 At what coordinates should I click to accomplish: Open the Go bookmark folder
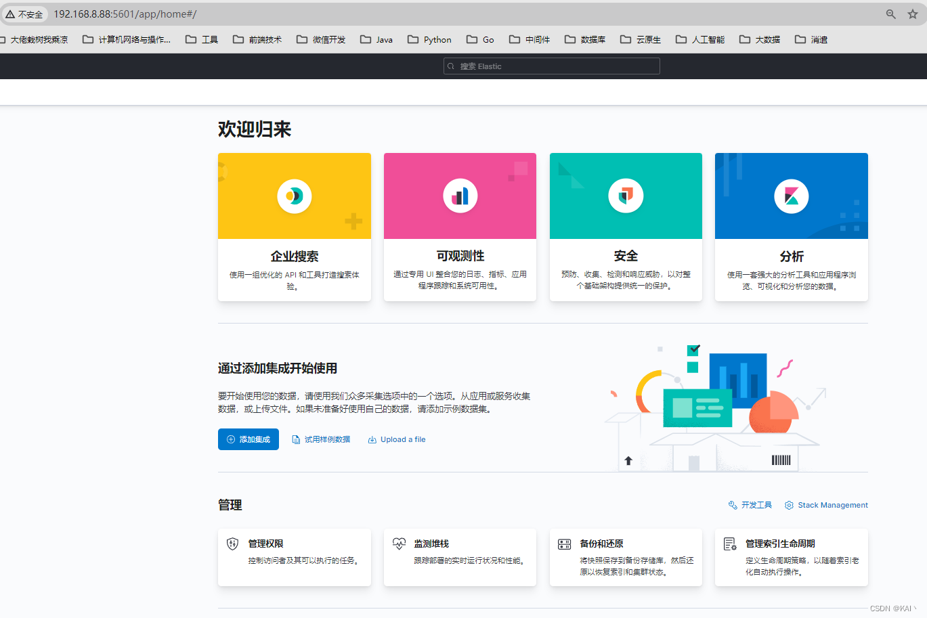click(x=480, y=39)
